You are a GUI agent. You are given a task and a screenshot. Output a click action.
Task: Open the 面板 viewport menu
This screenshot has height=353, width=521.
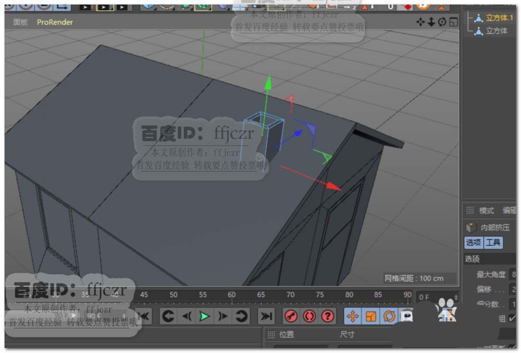[x=21, y=22]
